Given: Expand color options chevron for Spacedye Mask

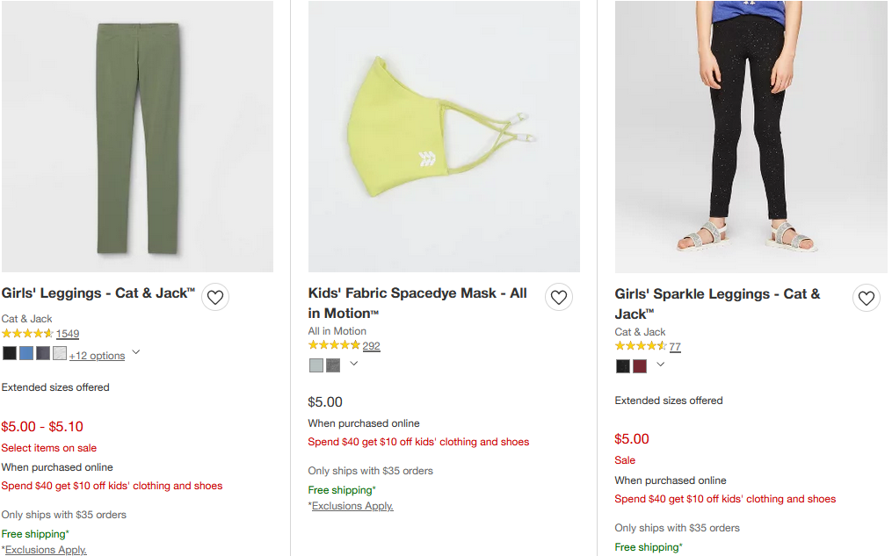Looking at the screenshot, I should click(x=353, y=364).
